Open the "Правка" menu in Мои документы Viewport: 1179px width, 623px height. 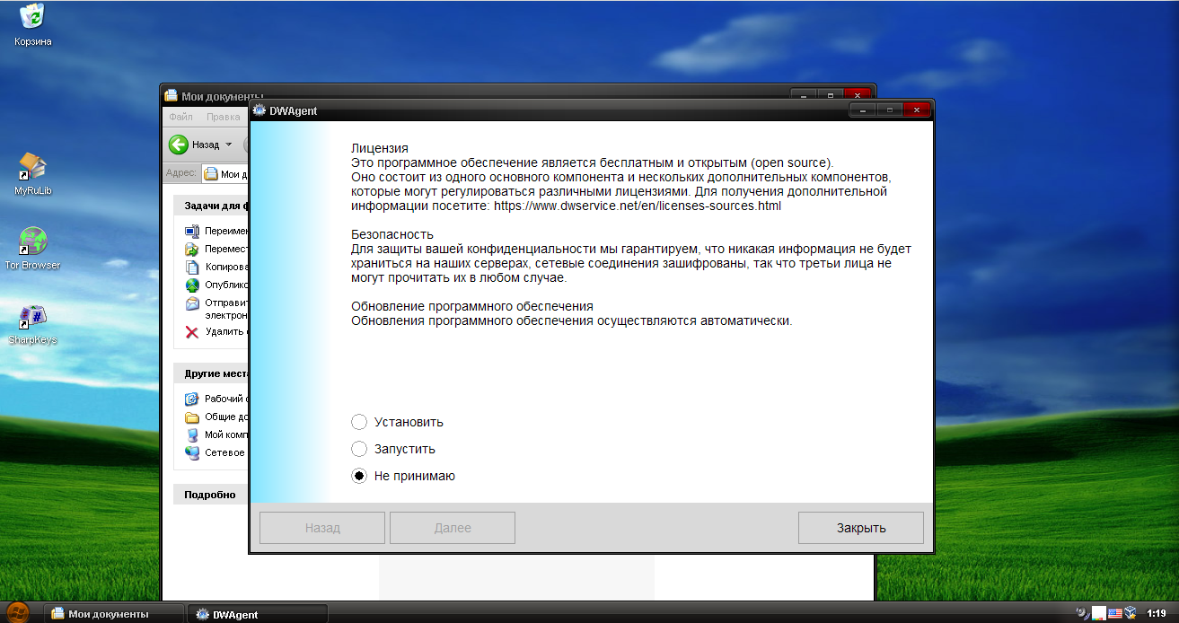(x=223, y=117)
